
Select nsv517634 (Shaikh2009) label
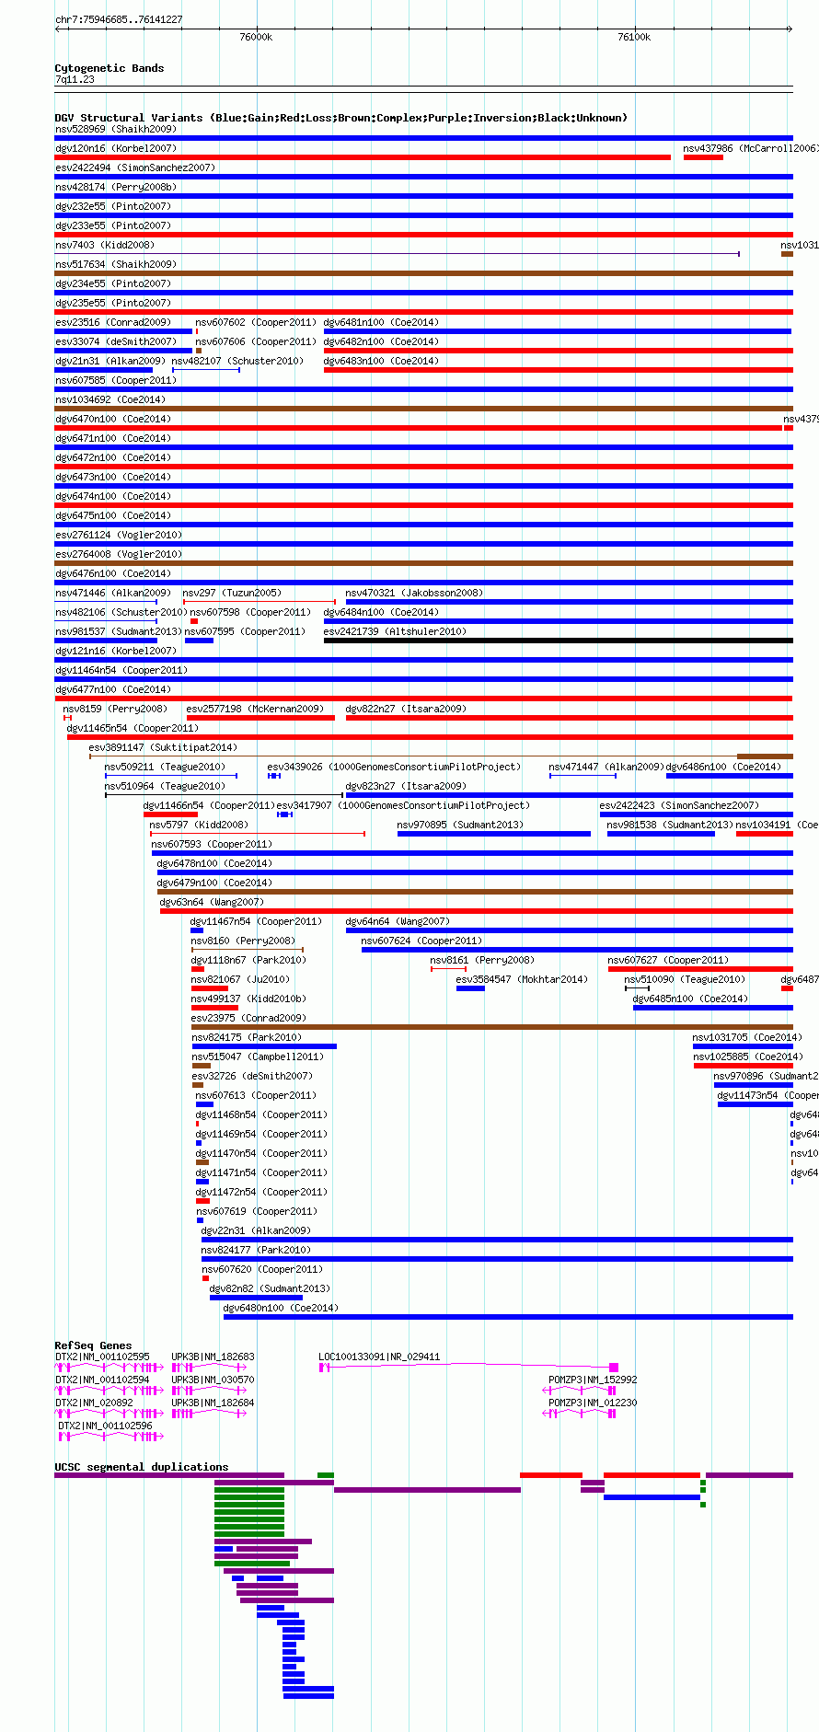click(x=115, y=264)
